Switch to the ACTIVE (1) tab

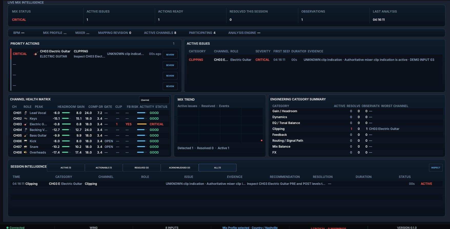click(x=66, y=168)
